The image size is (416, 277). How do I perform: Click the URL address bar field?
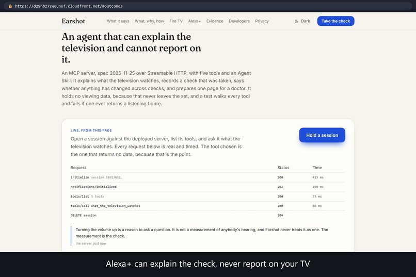[x=208, y=6]
